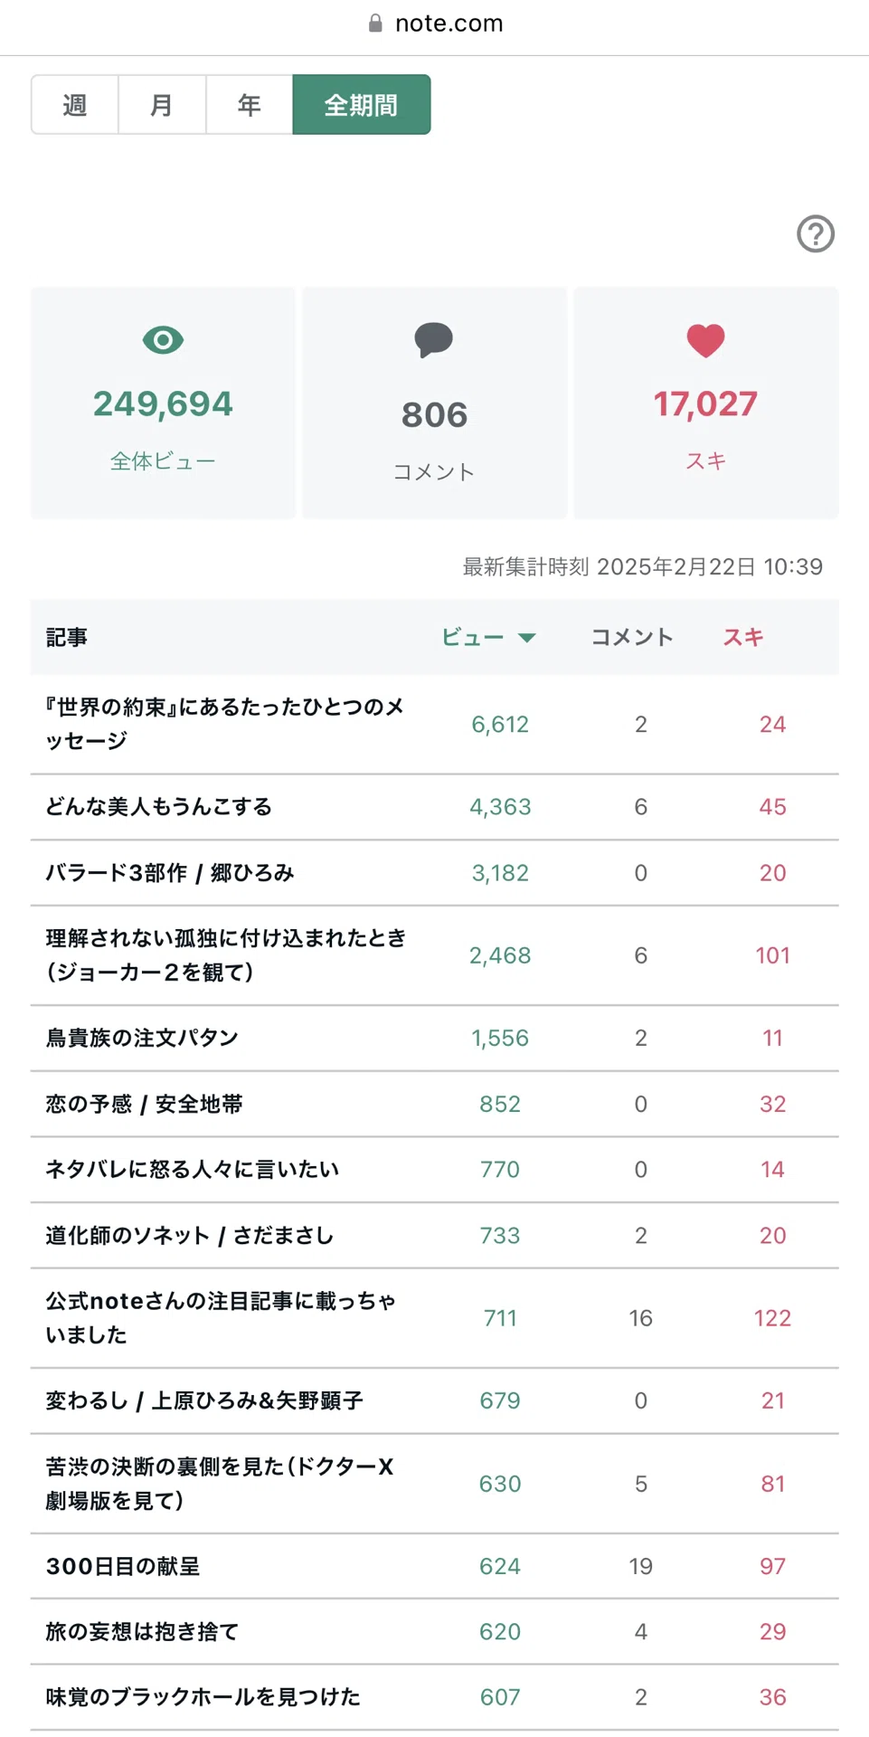
Task: Open the help question mark icon
Action: coord(815,233)
